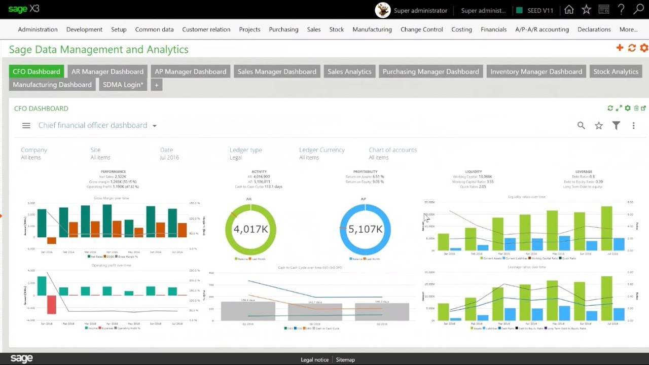The width and height of the screenshot is (649, 365).
Task: Switch to the Sales Analytics tab
Action: pos(349,71)
